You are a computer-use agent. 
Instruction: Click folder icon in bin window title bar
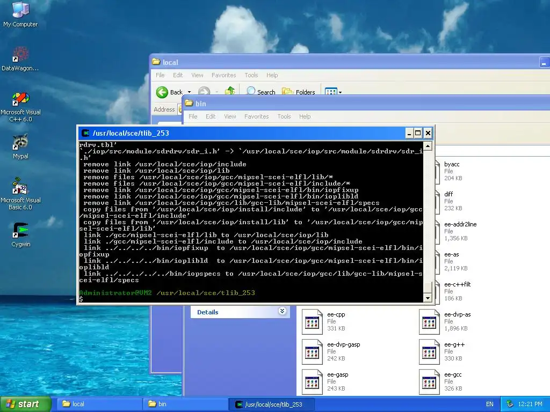[189, 103]
